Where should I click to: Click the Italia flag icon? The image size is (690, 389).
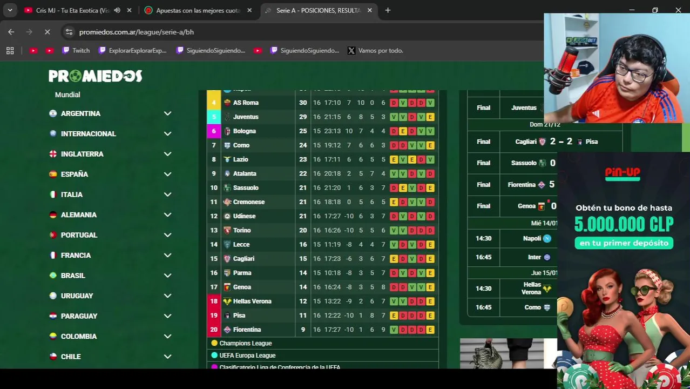(53, 194)
